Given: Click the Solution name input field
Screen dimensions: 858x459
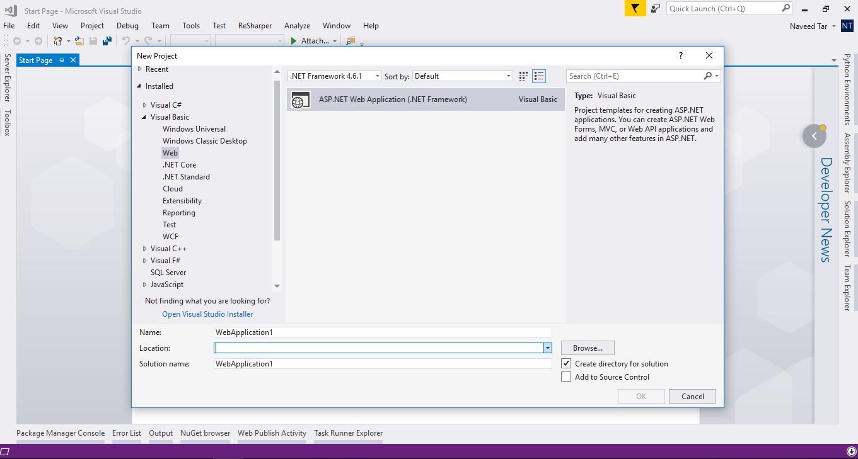Looking at the screenshot, I should (x=383, y=363).
